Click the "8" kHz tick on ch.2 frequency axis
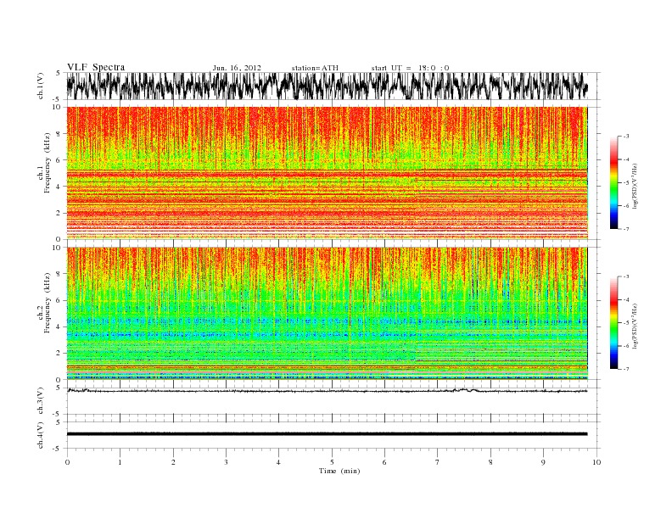672x519 pixels. pos(59,274)
